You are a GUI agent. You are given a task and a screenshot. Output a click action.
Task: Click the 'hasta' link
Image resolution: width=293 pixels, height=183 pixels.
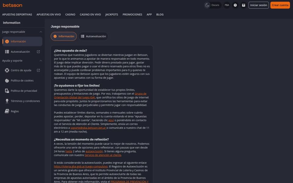(x=69, y=152)
